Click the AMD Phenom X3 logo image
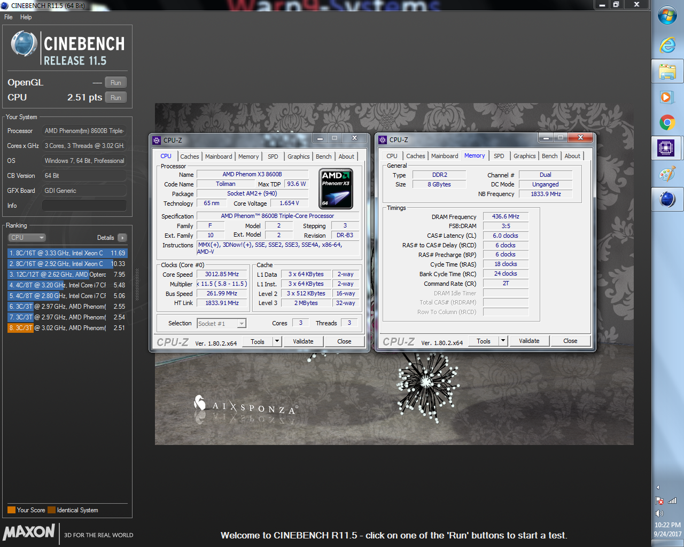 pos(336,189)
